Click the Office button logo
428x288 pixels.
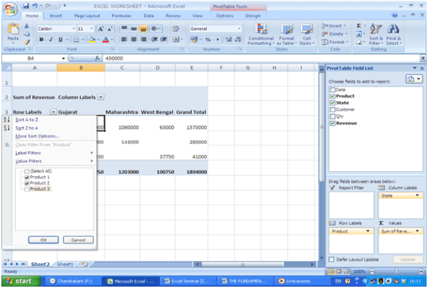pos(9,8)
